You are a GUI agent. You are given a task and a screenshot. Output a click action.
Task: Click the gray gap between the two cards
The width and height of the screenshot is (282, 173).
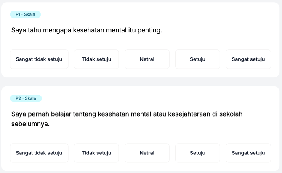point(141,82)
